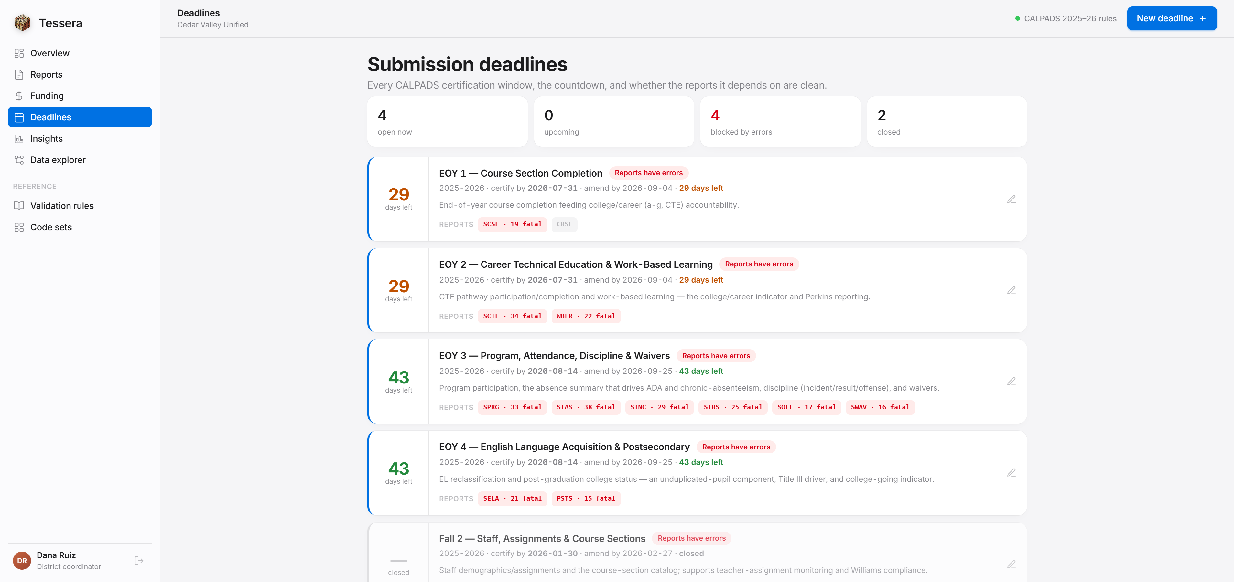The height and width of the screenshot is (582, 1234).
Task: Open the Insights section
Action: [80, 138]
